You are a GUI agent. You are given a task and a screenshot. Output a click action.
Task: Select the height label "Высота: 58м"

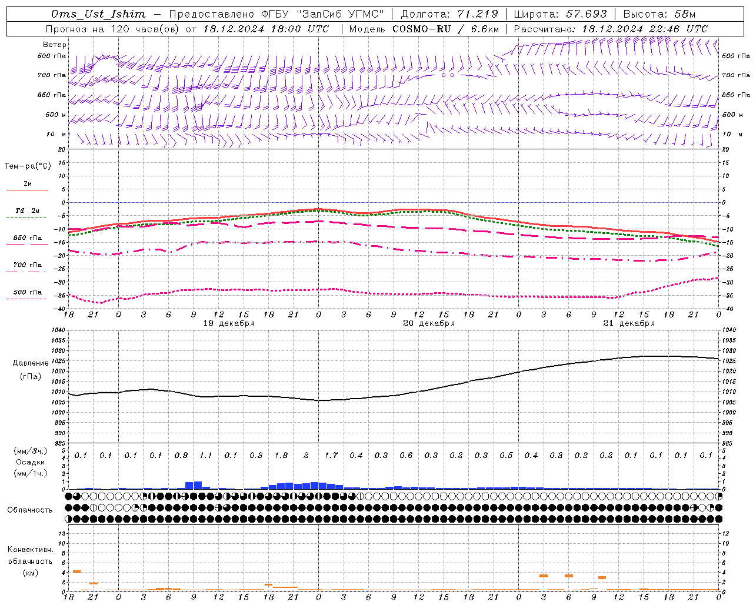659,14
